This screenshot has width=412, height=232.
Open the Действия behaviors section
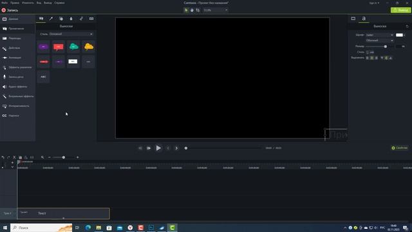click(17, 48)
